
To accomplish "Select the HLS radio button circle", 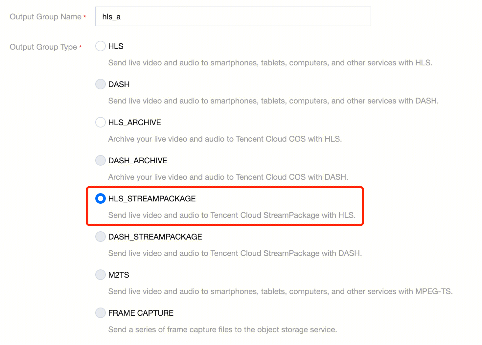I will tap(101, 46).
